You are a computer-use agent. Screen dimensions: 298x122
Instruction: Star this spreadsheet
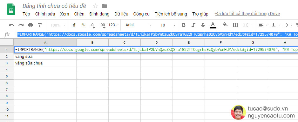pyautogui.click(x=95, y=6)
